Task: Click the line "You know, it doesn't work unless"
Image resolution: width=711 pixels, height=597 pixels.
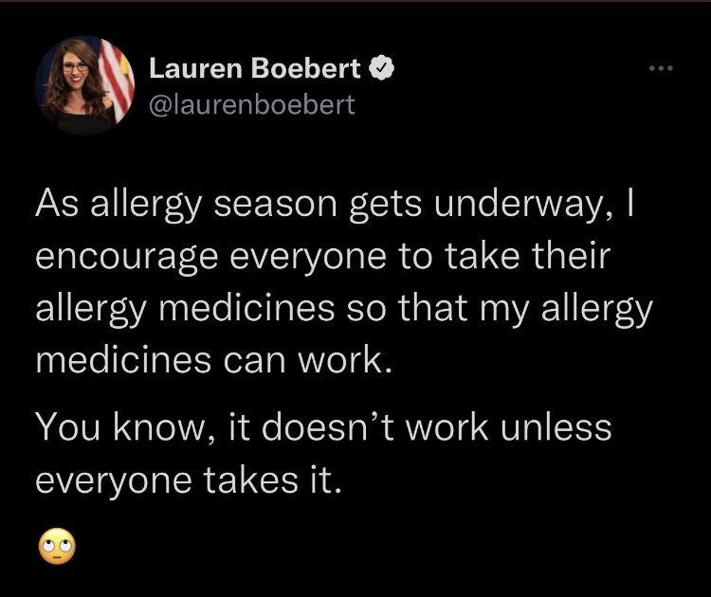Action: tap(324, 427)
